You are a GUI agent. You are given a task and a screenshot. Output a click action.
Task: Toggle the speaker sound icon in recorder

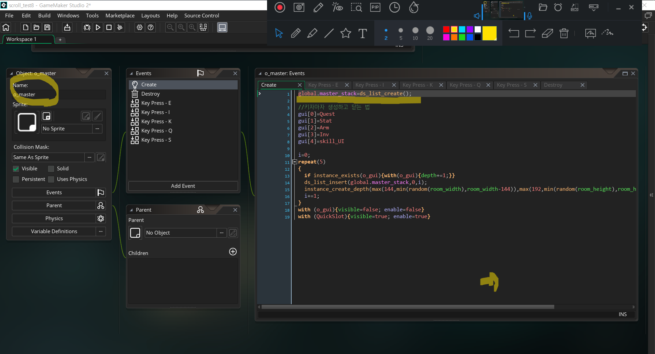[477, 16]
